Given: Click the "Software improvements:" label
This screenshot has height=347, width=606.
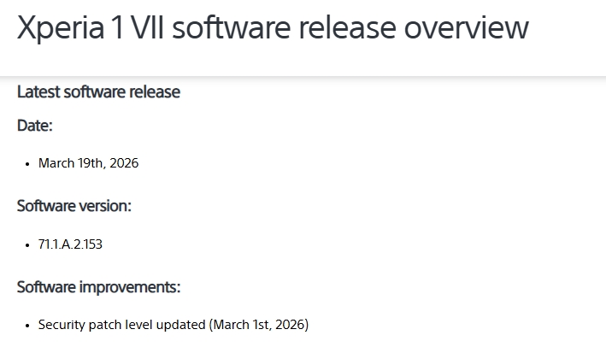Looking at the screenshot, I should tap(98, 286).
